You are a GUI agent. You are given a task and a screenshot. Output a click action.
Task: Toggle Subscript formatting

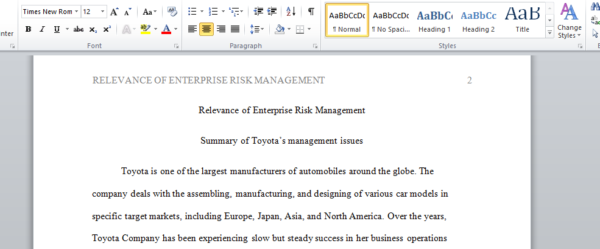coord(93,29)
